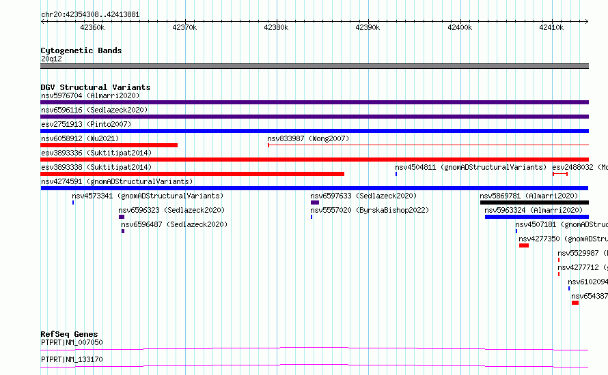Open nsv4504811 (gnomADStructuralVariants) label

[471, 167]
